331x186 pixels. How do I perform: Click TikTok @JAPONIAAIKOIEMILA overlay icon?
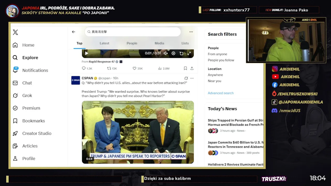point(274,102)
